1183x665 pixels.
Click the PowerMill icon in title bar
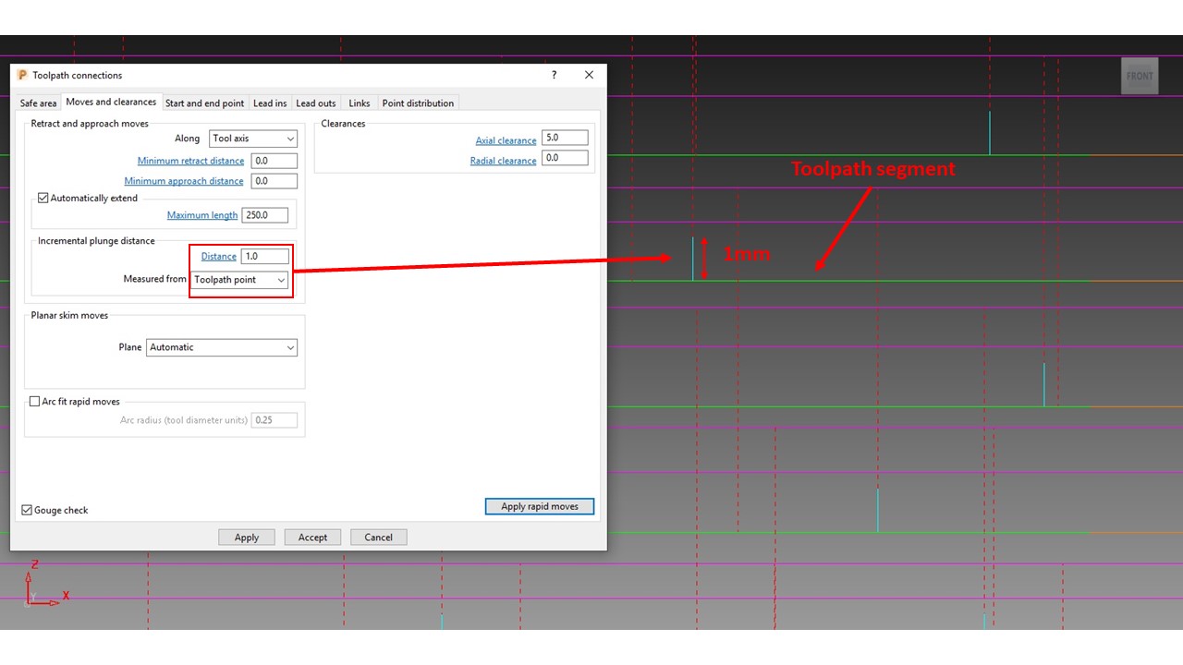tap(23, 75)
